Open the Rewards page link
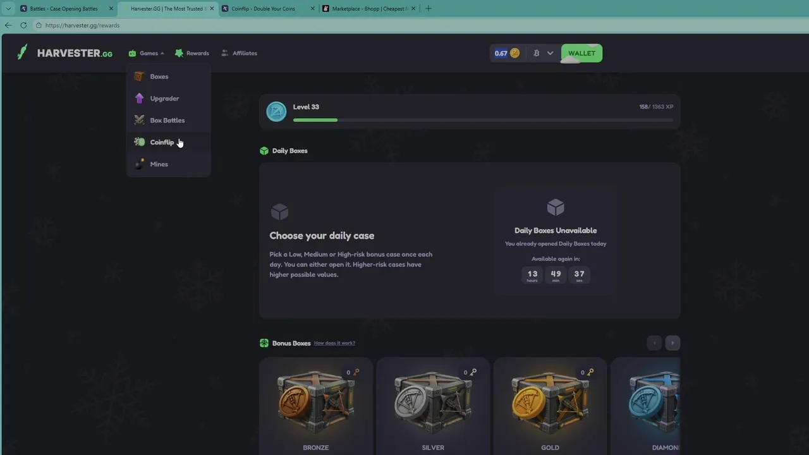This screenshot has width=809, height=455. point(192,53)
